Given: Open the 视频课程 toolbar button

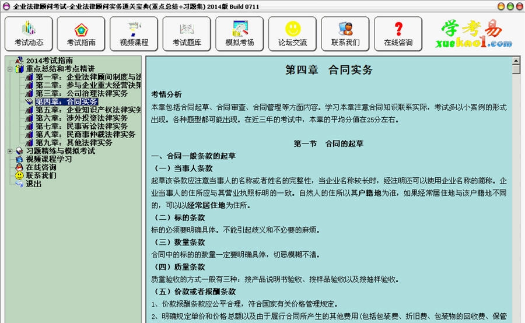Looking at the screenshot, I should pyautogui.click(x=134, y=34).
